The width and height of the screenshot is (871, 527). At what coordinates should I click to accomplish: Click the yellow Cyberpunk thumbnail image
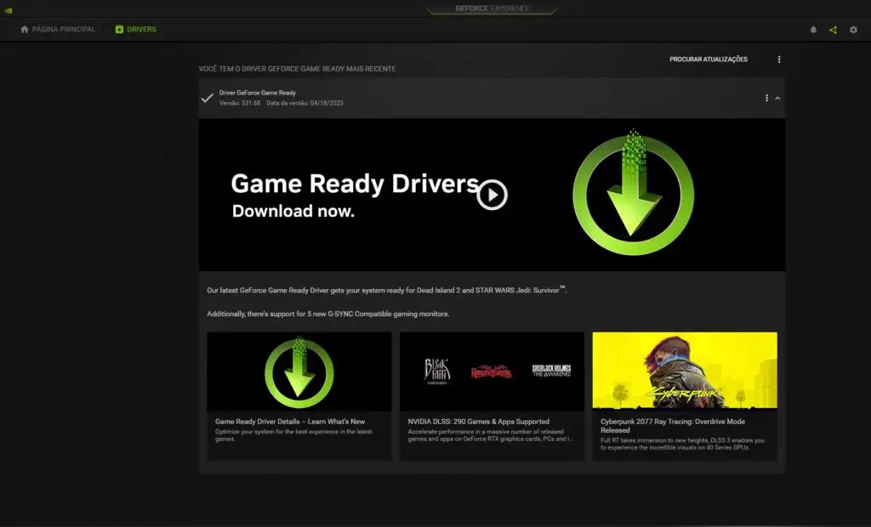pyautogui.click(x=685, y=371)
